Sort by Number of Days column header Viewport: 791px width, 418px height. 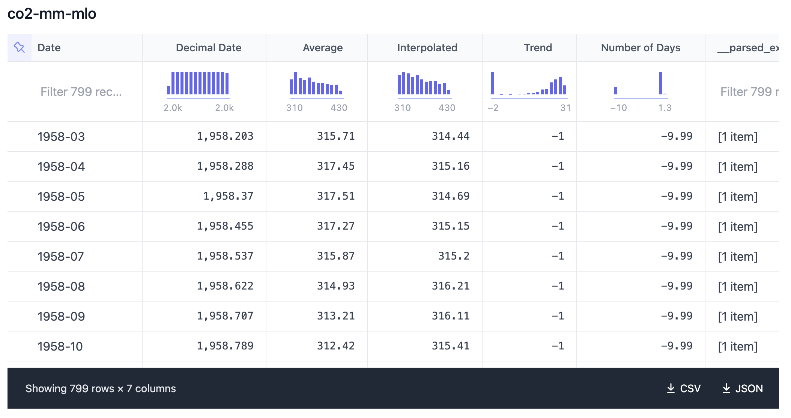tap(641, 48)
